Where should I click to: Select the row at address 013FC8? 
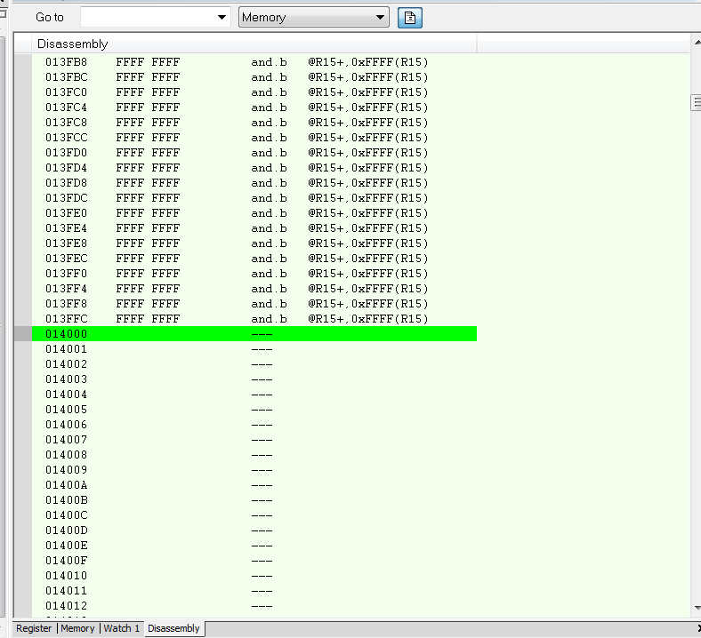point(254,123)
